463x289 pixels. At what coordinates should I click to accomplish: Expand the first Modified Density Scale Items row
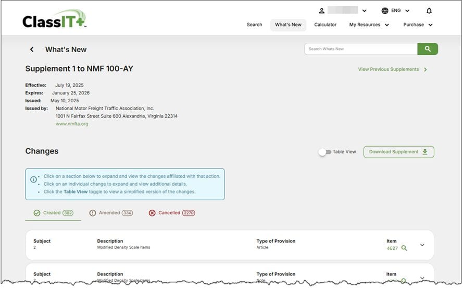pyautogui.click(x=422, y=245)
